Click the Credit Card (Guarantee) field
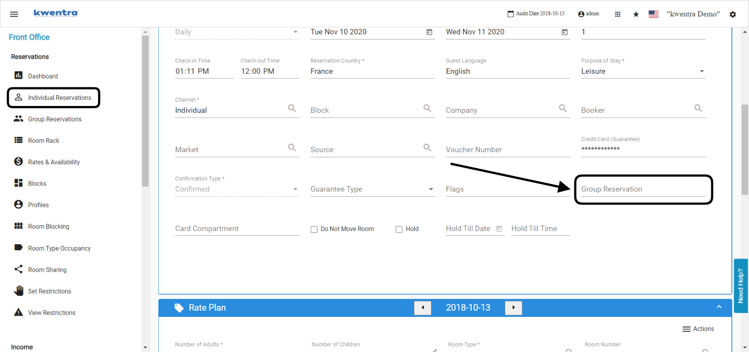The image size is (749, 352). (643, 150)
